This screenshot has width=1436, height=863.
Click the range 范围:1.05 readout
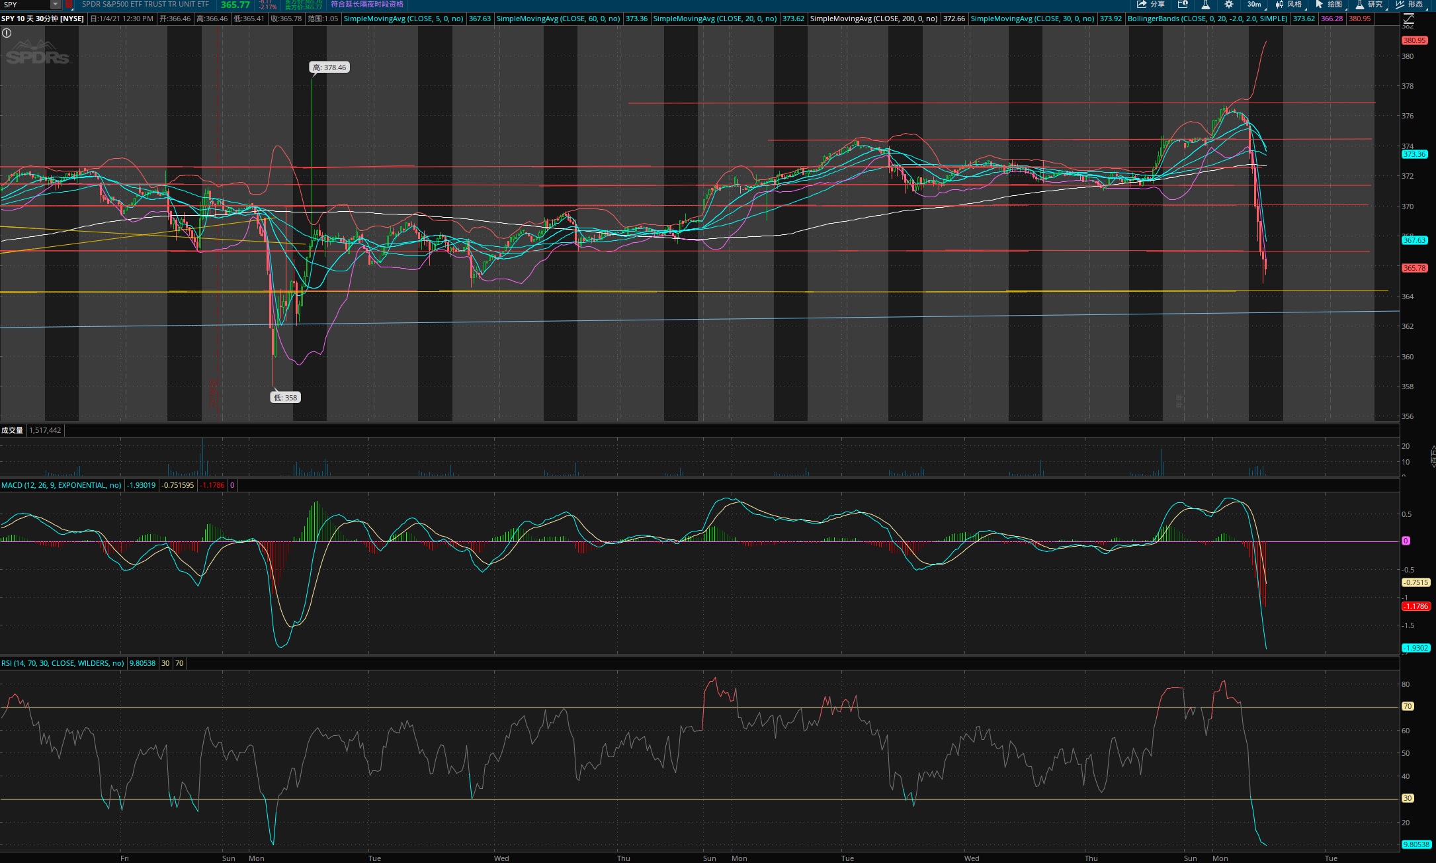pos(323,19)
